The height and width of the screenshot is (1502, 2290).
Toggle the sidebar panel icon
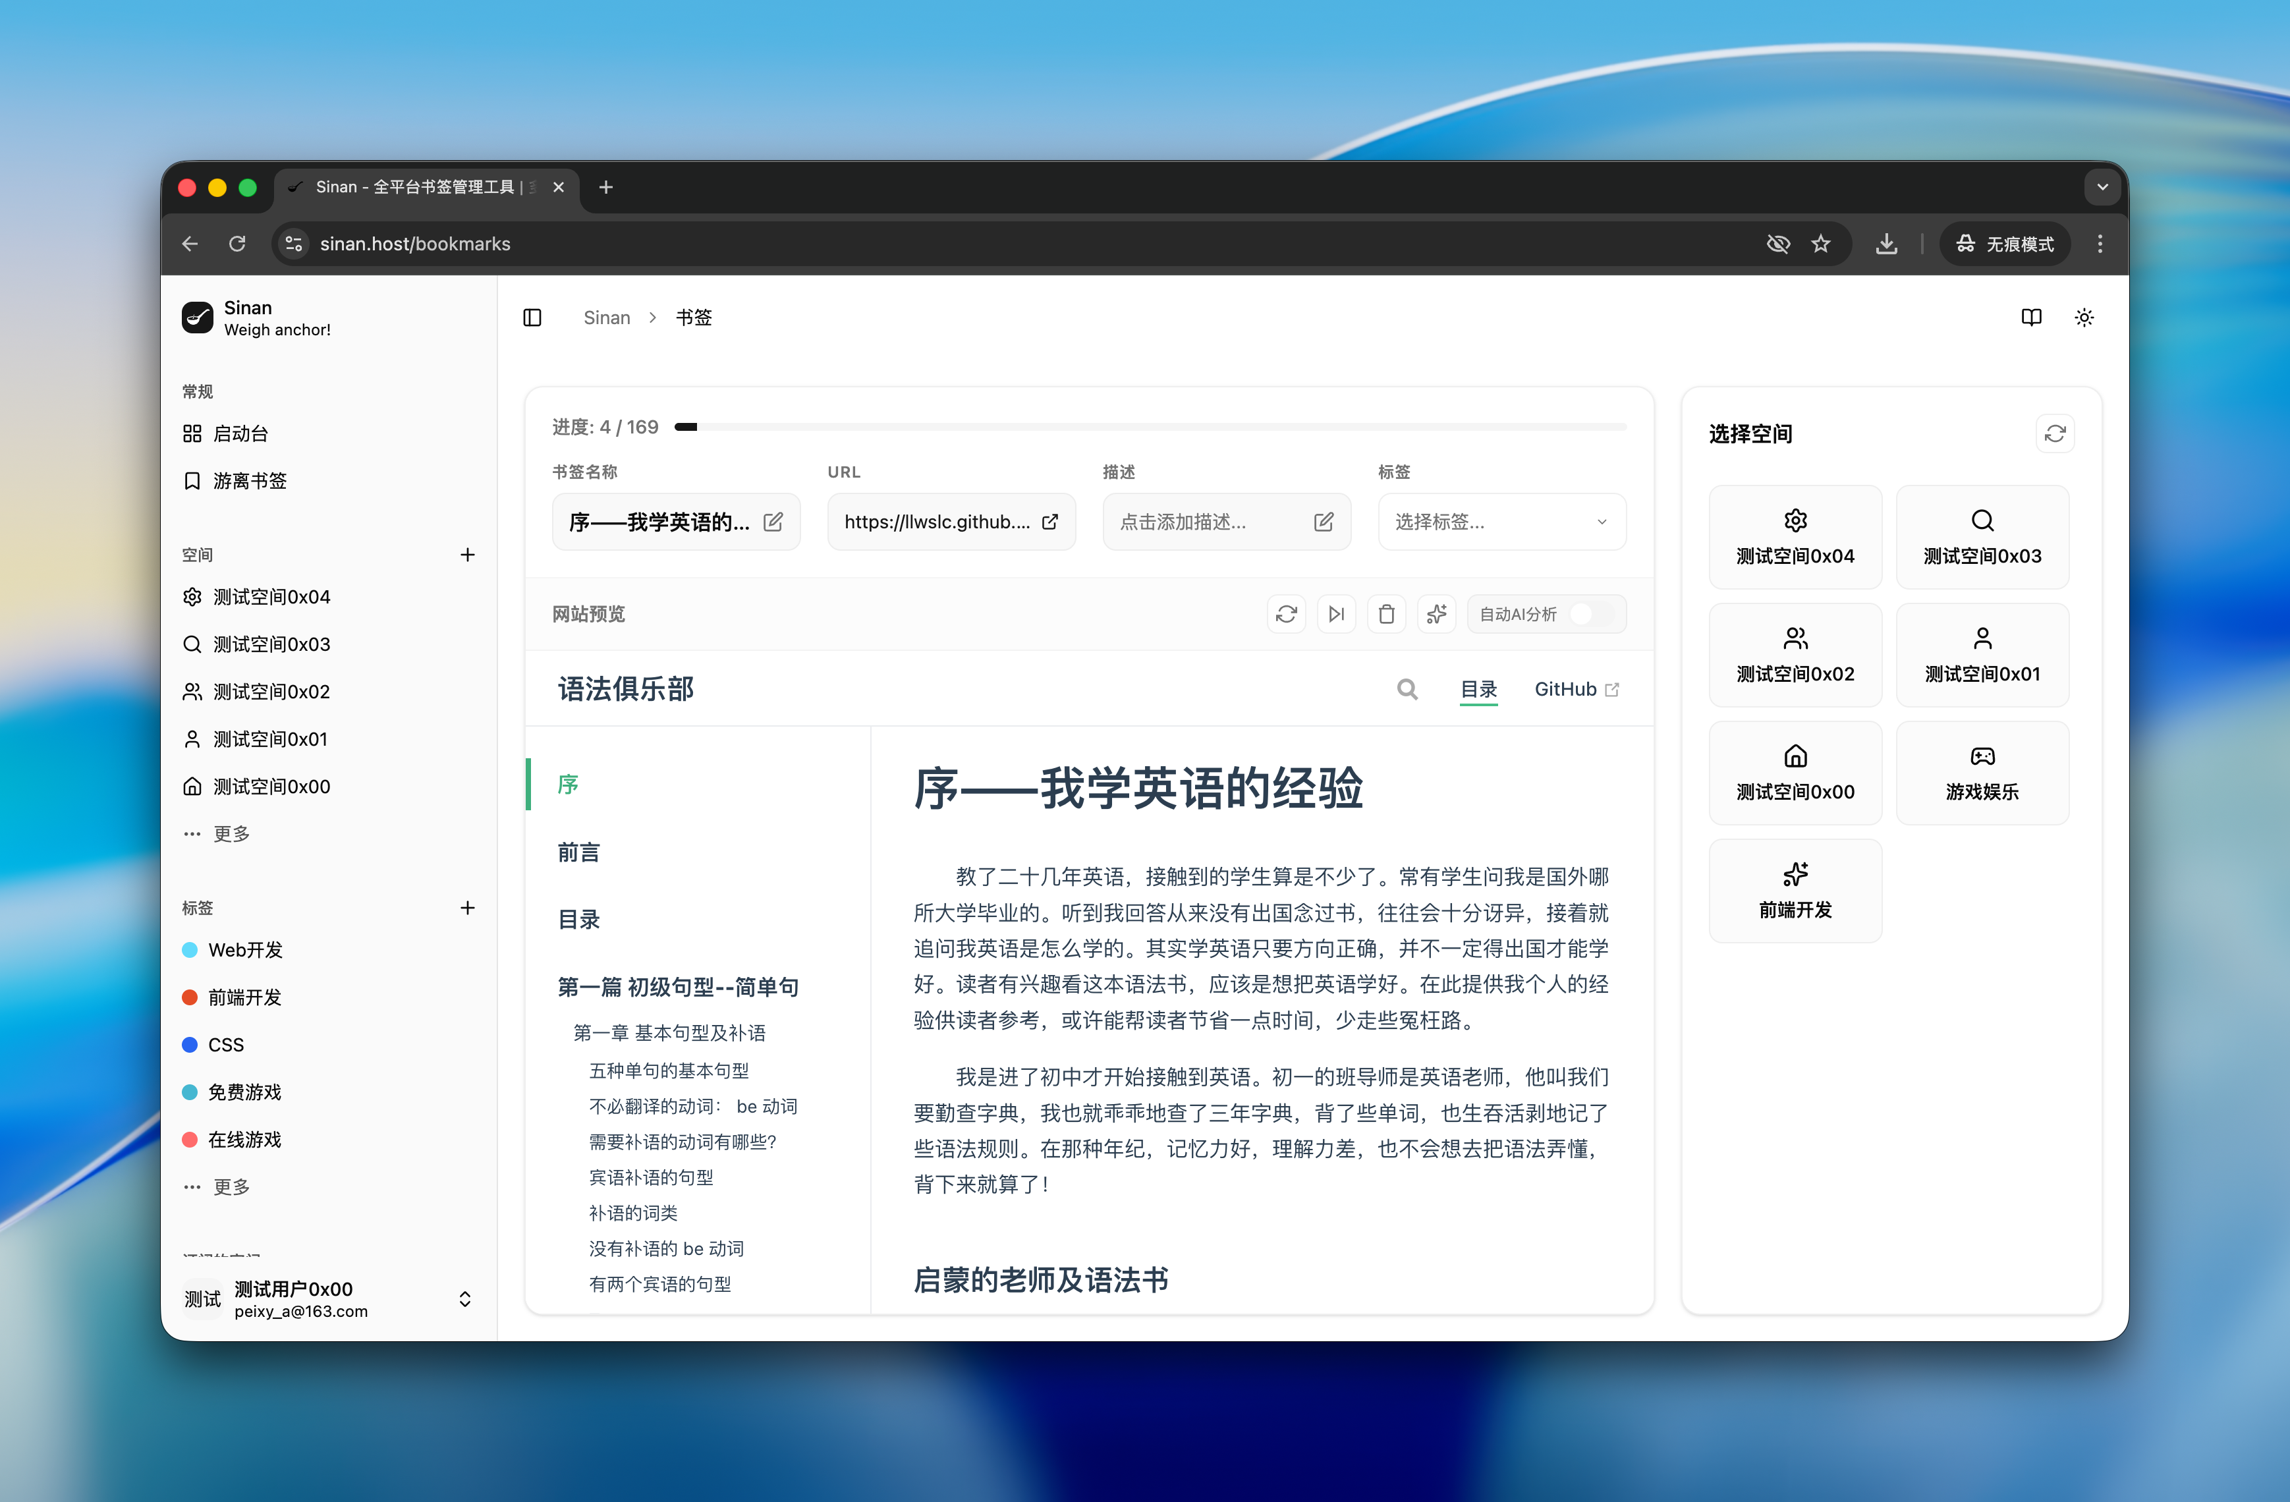click(532, 318)
